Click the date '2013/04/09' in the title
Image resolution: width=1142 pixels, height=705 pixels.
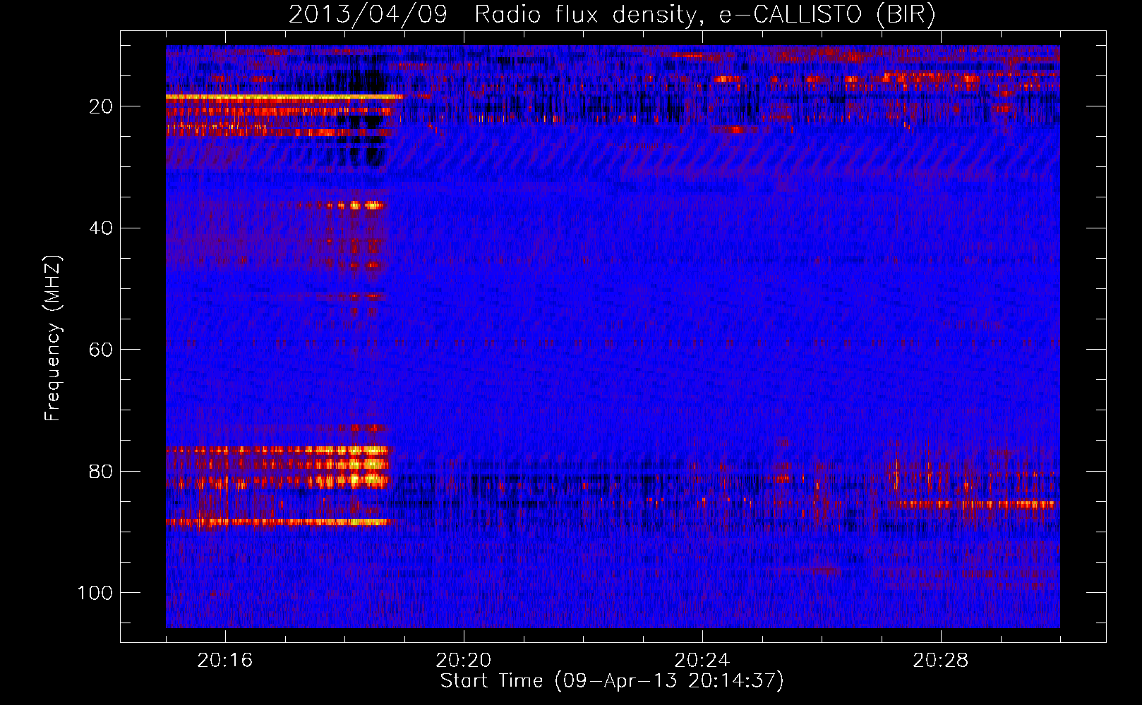(368, 15)
